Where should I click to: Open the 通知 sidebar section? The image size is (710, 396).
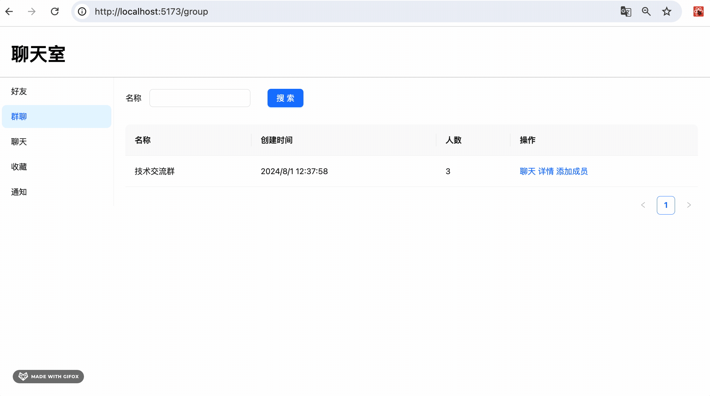coord(19,192)
